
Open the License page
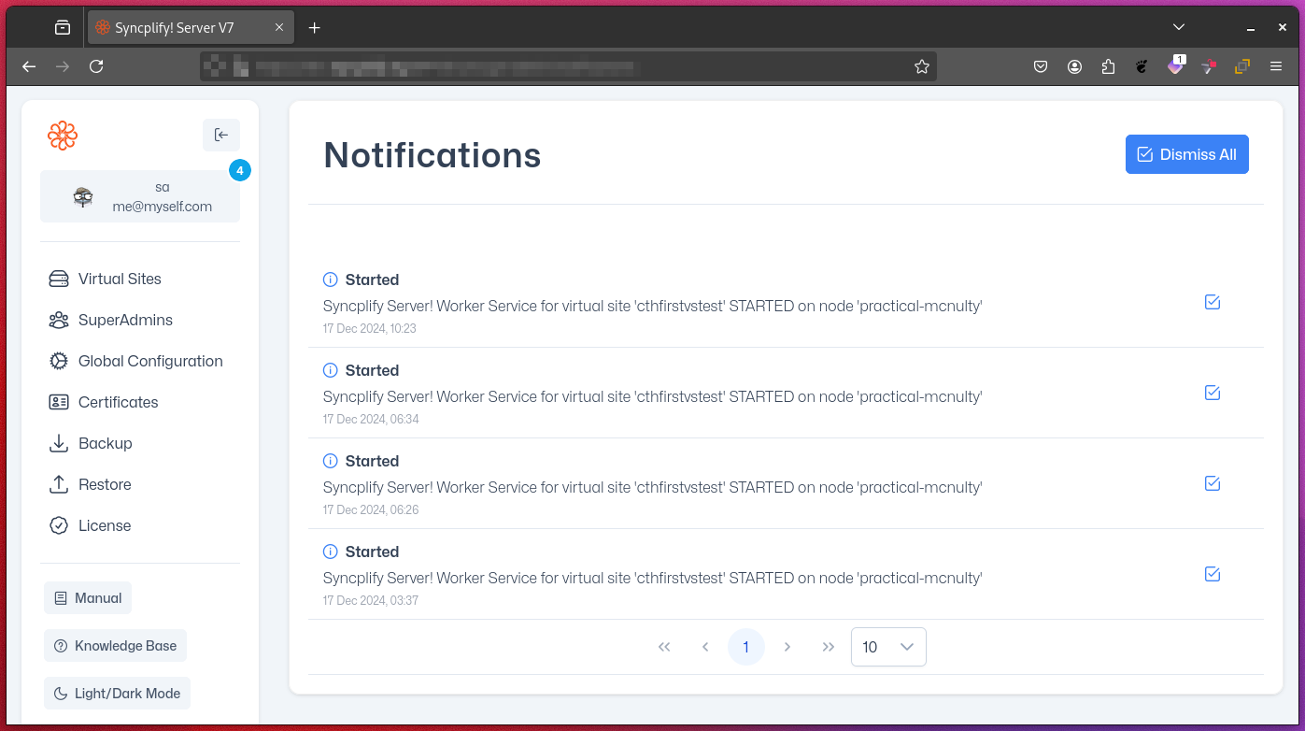coord(104,525)
